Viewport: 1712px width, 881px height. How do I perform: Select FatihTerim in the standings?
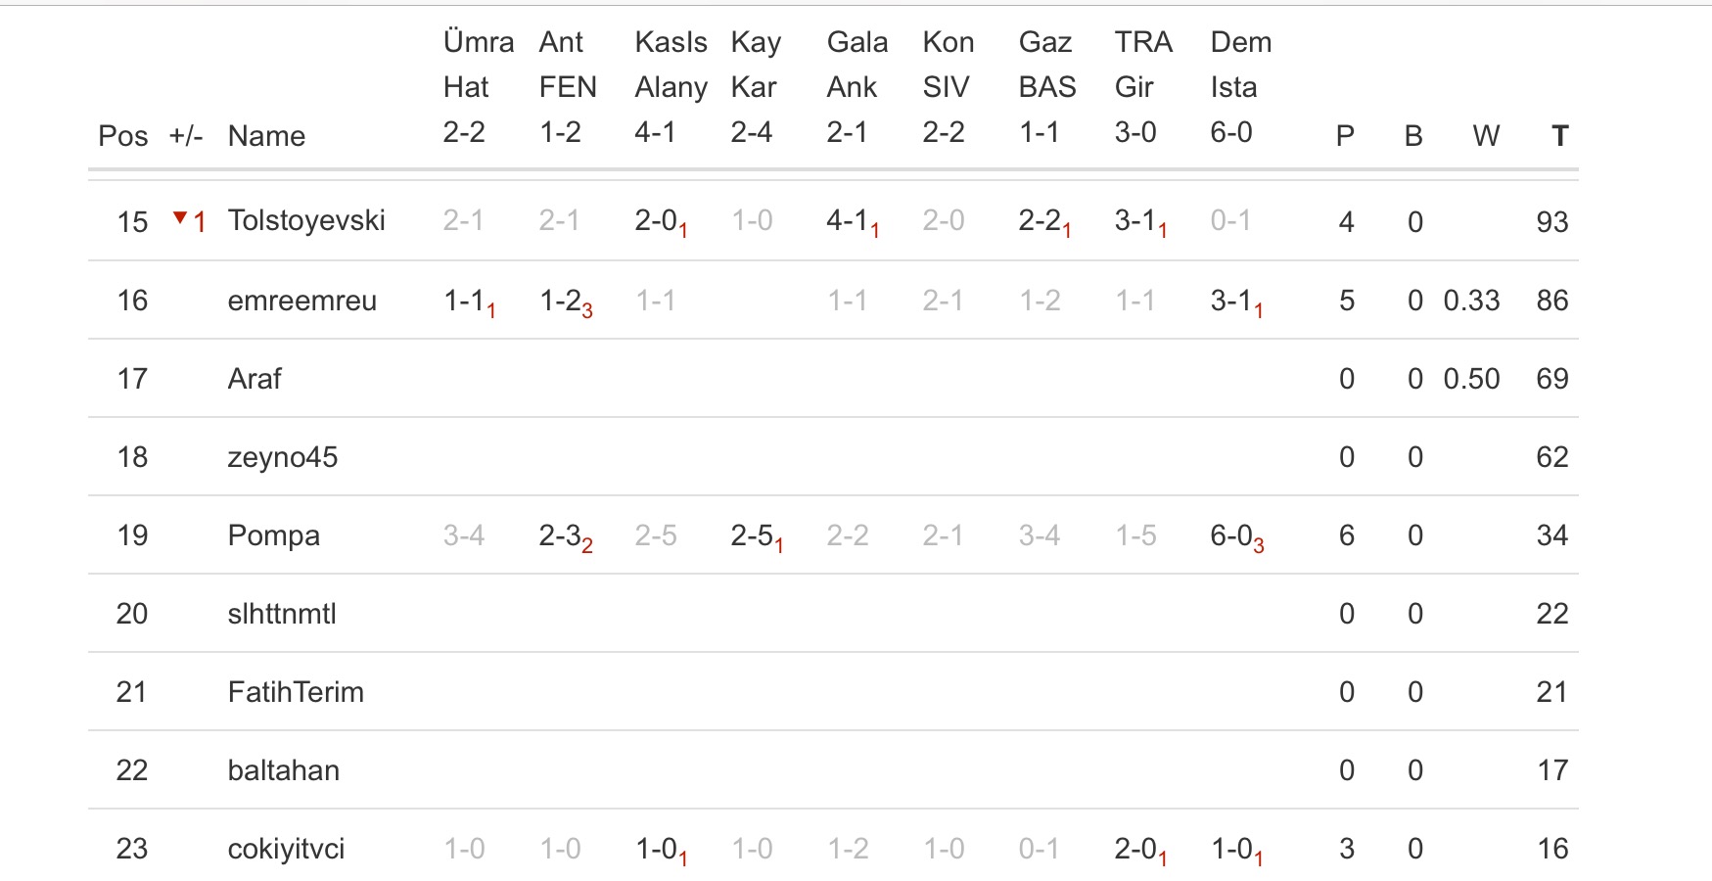(296, 692)
